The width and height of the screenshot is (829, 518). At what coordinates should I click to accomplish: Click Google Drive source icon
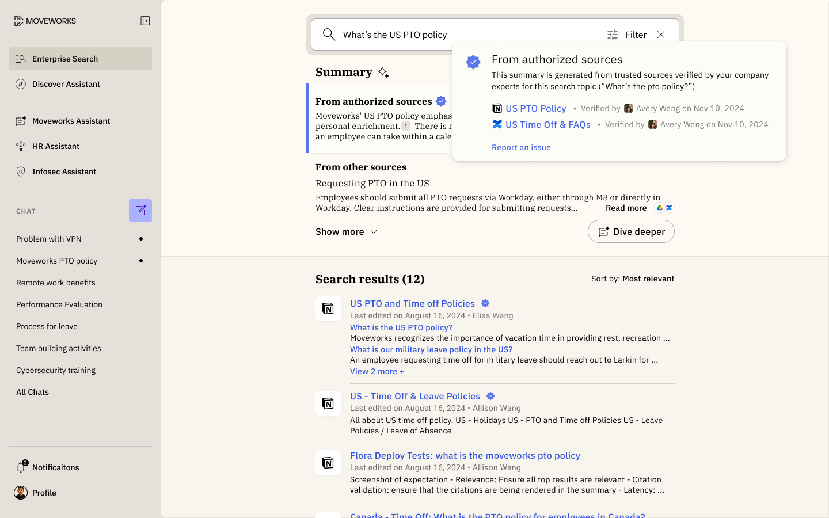660,208
